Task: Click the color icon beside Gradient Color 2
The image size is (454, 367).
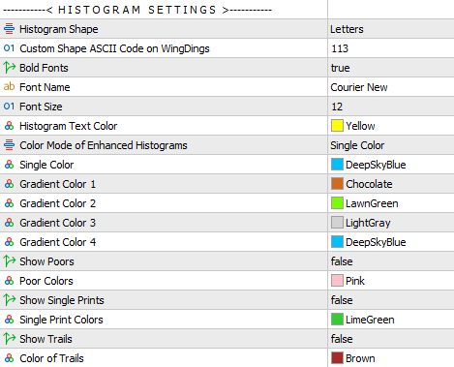Action: pyautogui.click(x=9, y=203)
